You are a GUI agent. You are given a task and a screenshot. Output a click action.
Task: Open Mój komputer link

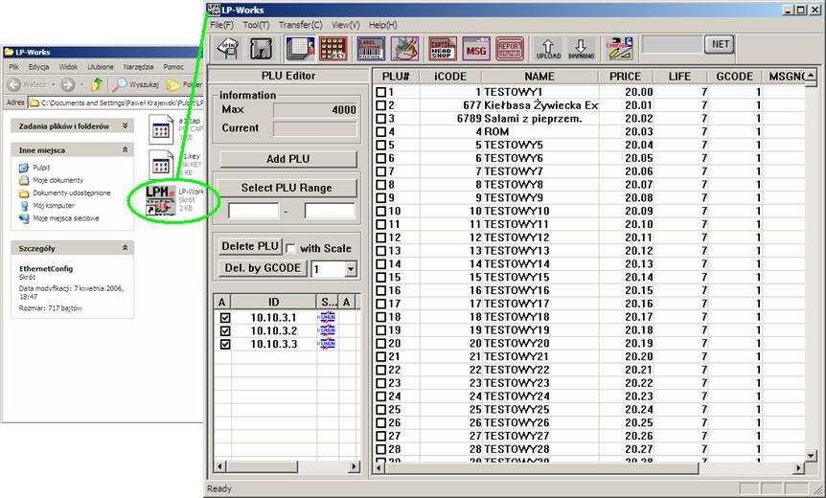tap(54, 205)
